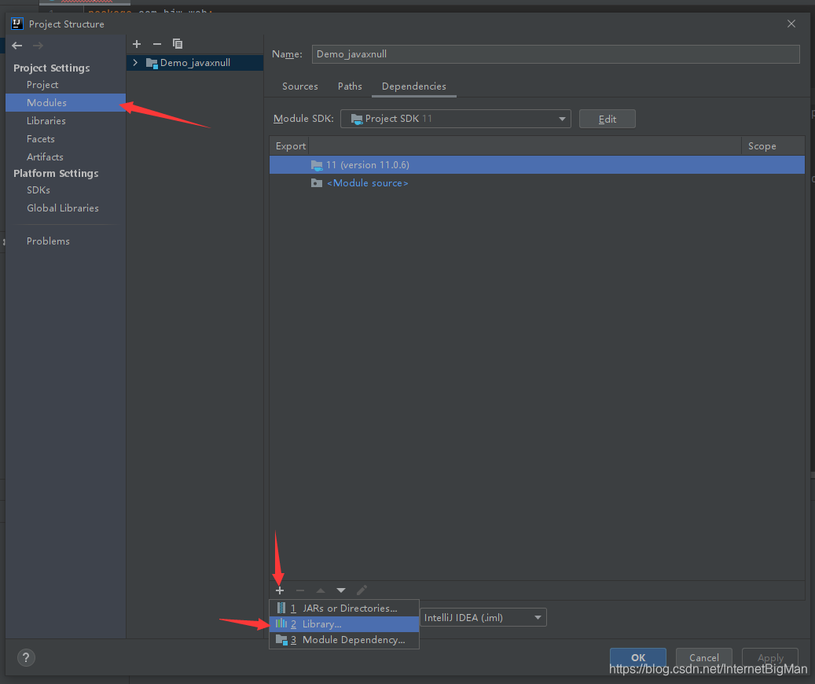The height and width of the screenshot is (684, 815).
Task: Click the Edit button next to Module SDK
Action: [607, 120]
